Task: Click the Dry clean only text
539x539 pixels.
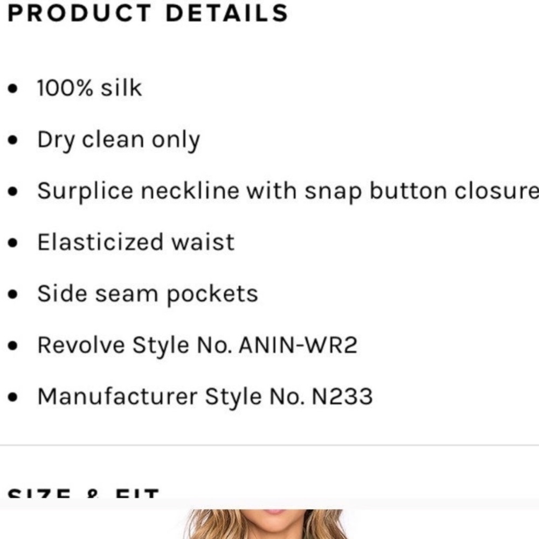Action: pyautogui.click(x=119, y=140)
